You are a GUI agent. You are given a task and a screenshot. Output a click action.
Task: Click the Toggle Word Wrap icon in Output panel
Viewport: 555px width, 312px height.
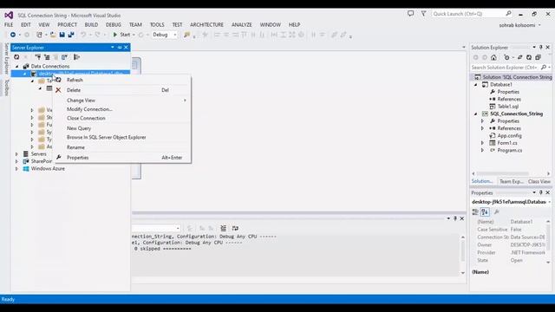coord(235,228)
